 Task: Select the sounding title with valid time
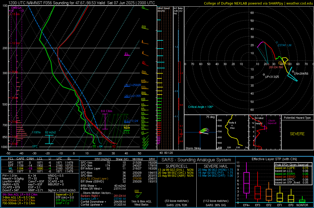click(x=82, y=3)
